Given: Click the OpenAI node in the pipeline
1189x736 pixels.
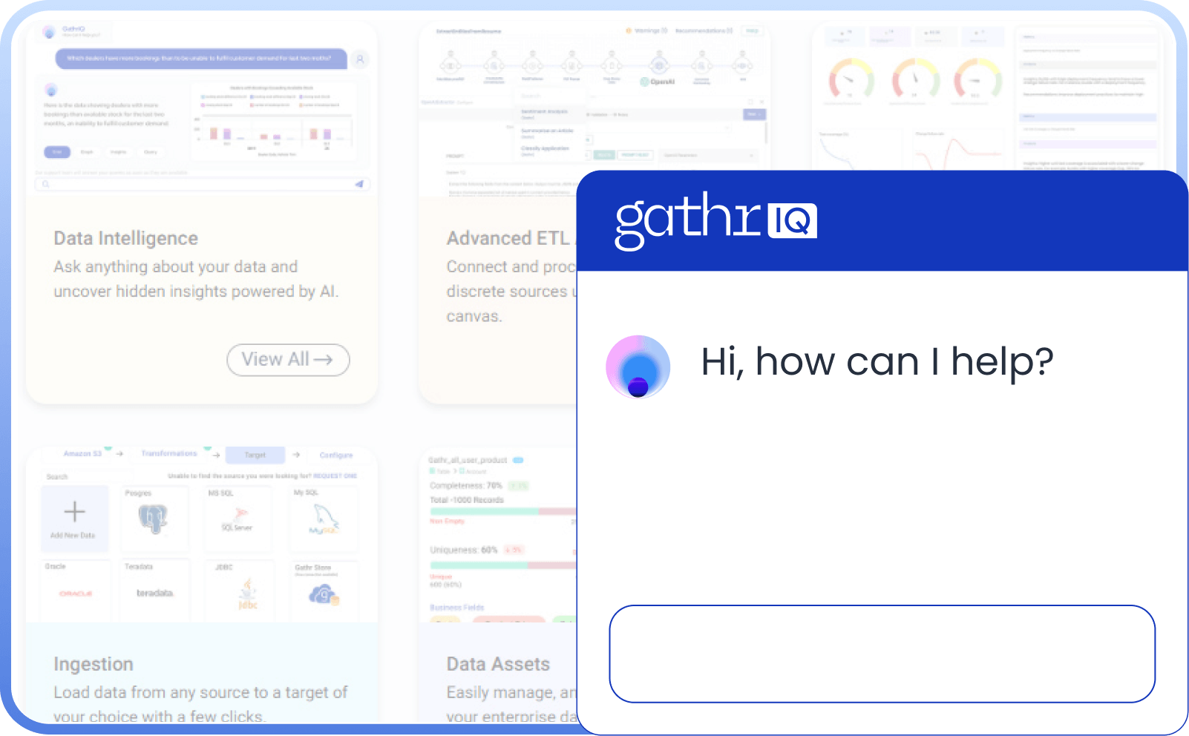Looking at the screenshot, I should point(658,66).
